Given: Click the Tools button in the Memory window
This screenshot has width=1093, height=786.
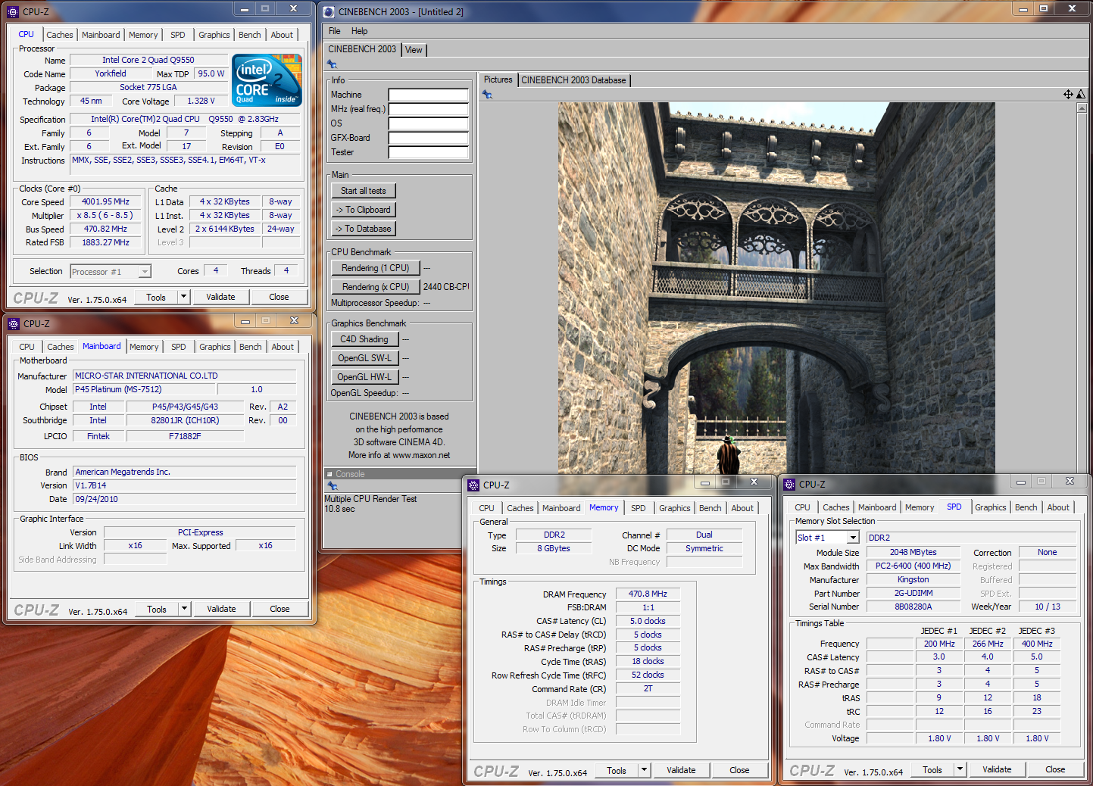Looking at the screenshot, I should tap(617, 771).
